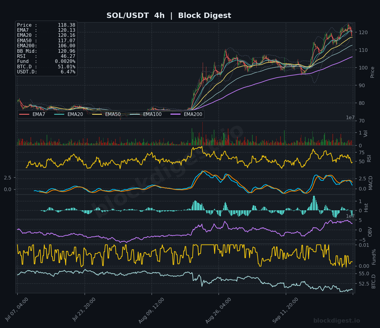Screen dimensions: 380x328
Task: Click the EMA100 legend entry
Action: click(x=146, y=114)
